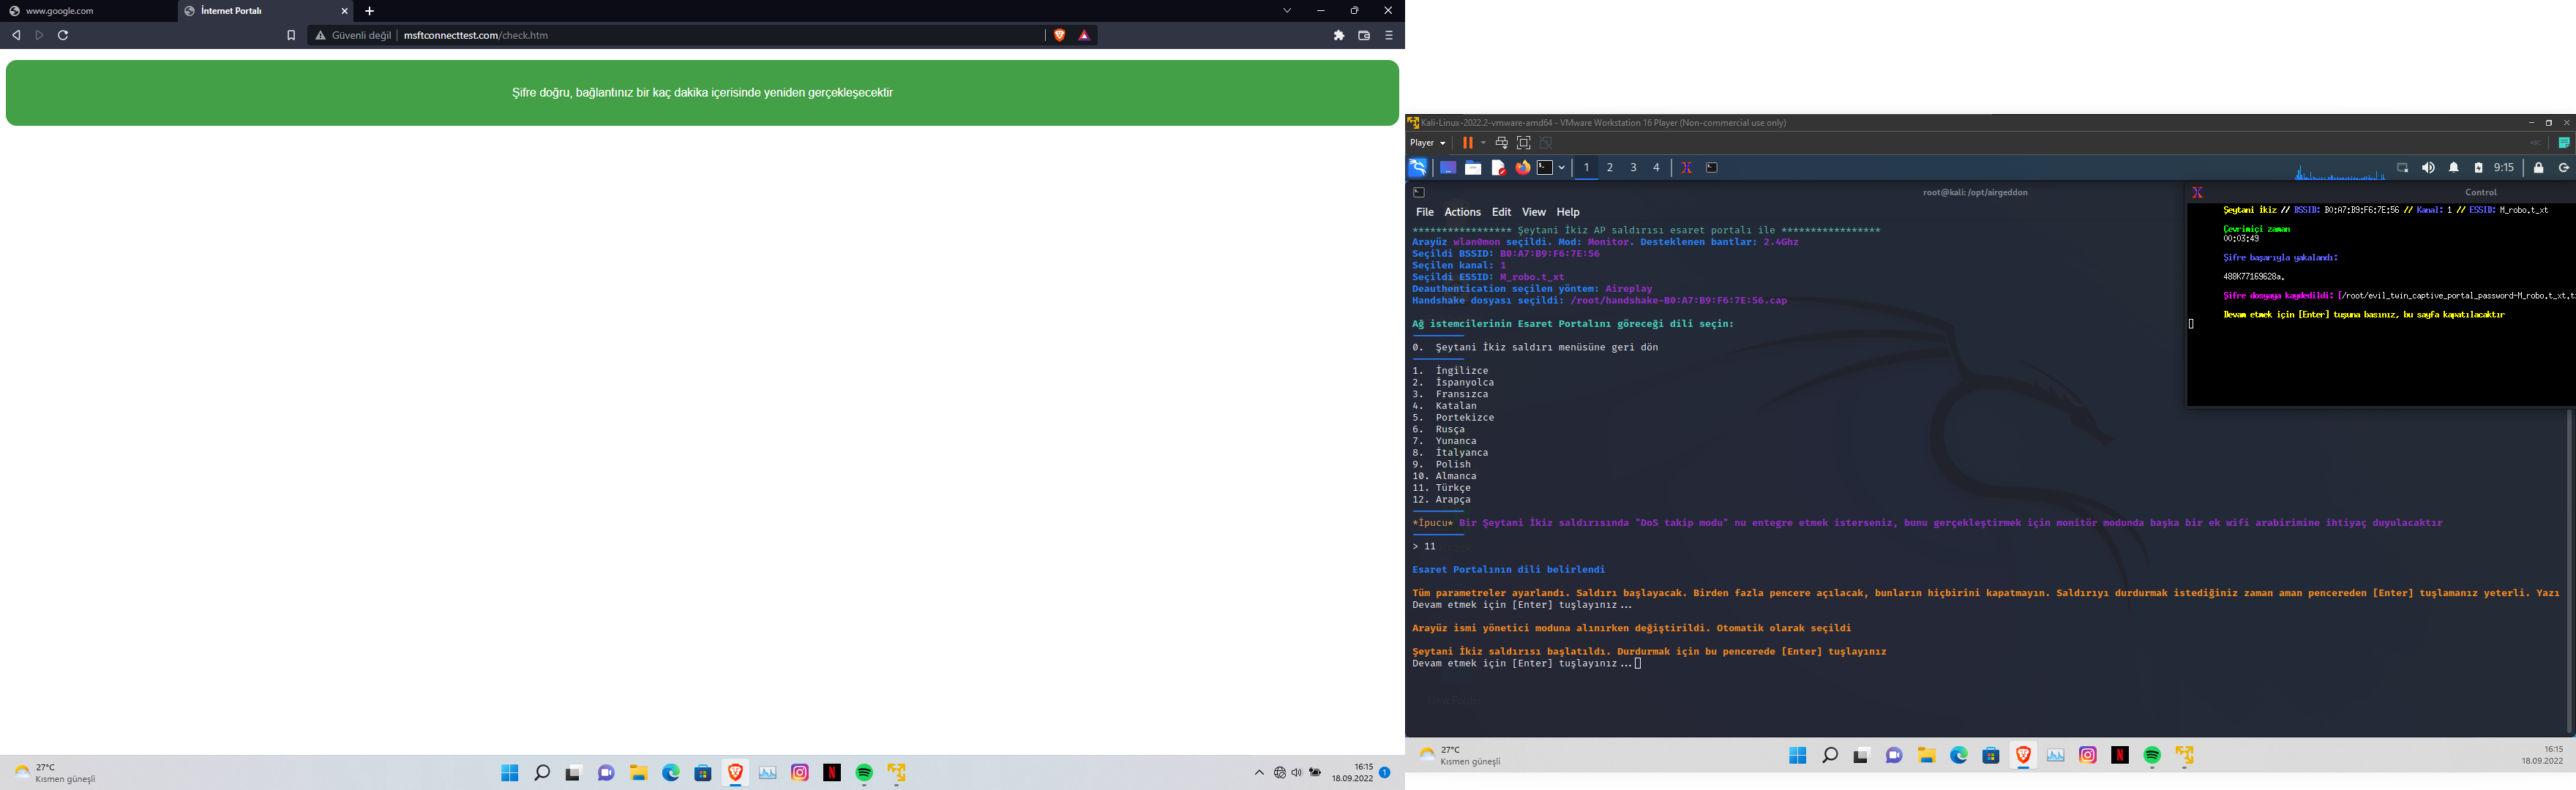The image size is (2576, 790).
Task: Click captured password text '488K77169628a.'
Action: click(2253, 276)
